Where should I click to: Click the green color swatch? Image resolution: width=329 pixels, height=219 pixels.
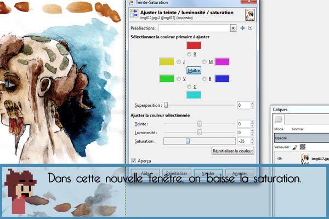tap(167, 79)
